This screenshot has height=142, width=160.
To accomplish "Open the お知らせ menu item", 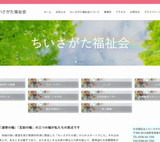I will click(60, 12).
